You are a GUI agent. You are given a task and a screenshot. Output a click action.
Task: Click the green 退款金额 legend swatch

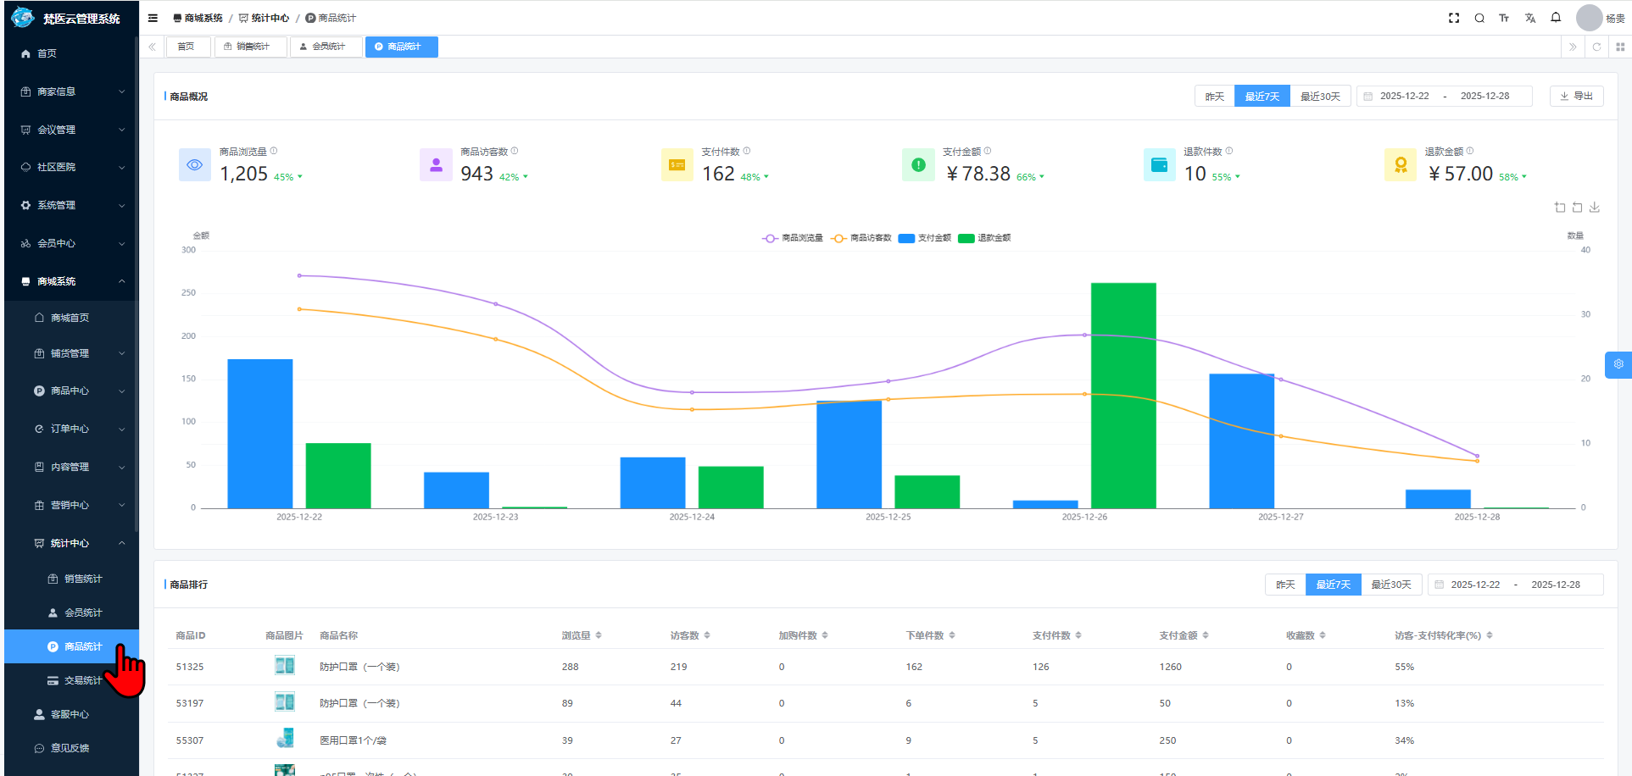pyautogui.click(x=966, y=238)
